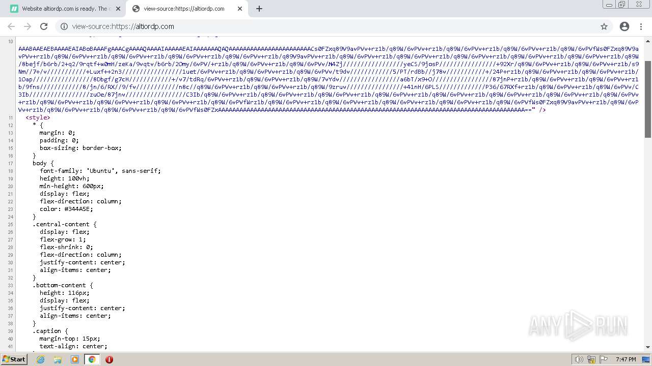This screenshot has width=652, height=366.
Task: Click 'justify-content: center;' on line 30
Action: pyautogui.click(x=82, y=262)
